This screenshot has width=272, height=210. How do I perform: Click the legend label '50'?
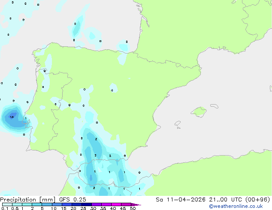133,208
